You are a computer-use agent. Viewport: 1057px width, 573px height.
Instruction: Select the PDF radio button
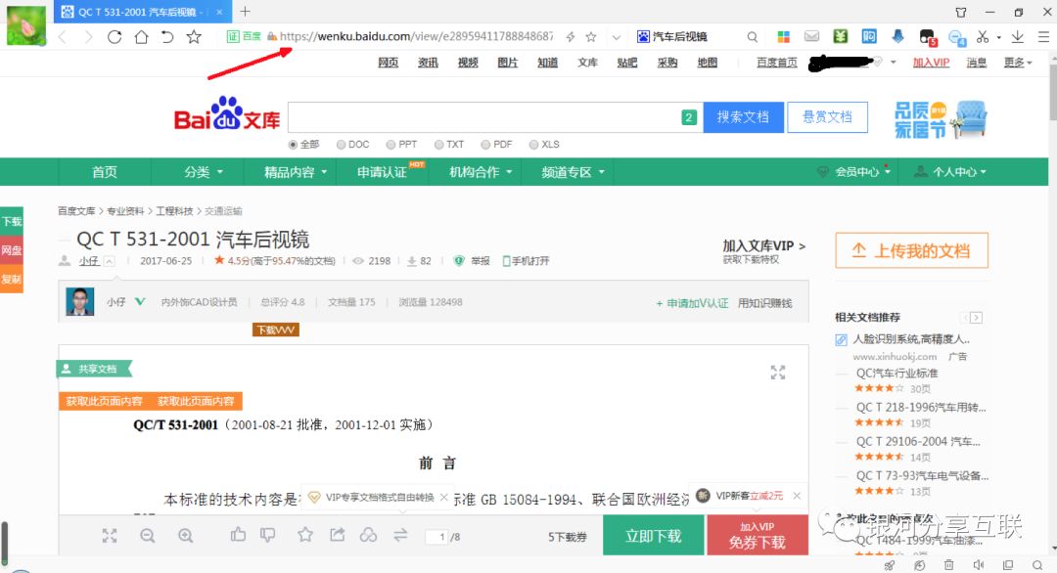pos(485,145)
